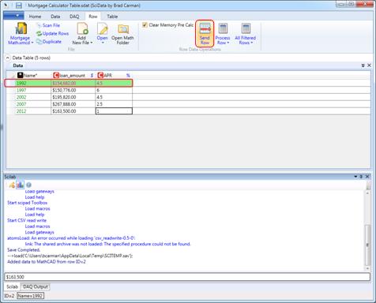Click the 'Start scipad Toolbox' console line
376x303 pixels.
coord(27,203)
